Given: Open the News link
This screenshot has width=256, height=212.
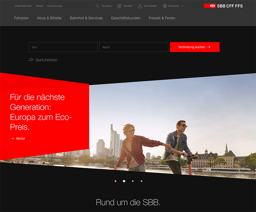Looking at the screenshot, I should pyautogui.click(x=39, y=6).
